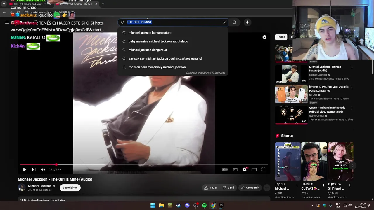Open Queen Bohemian Rhapsody video thumbnail
Screen dimensions: 374x210
tap(291, 115)
